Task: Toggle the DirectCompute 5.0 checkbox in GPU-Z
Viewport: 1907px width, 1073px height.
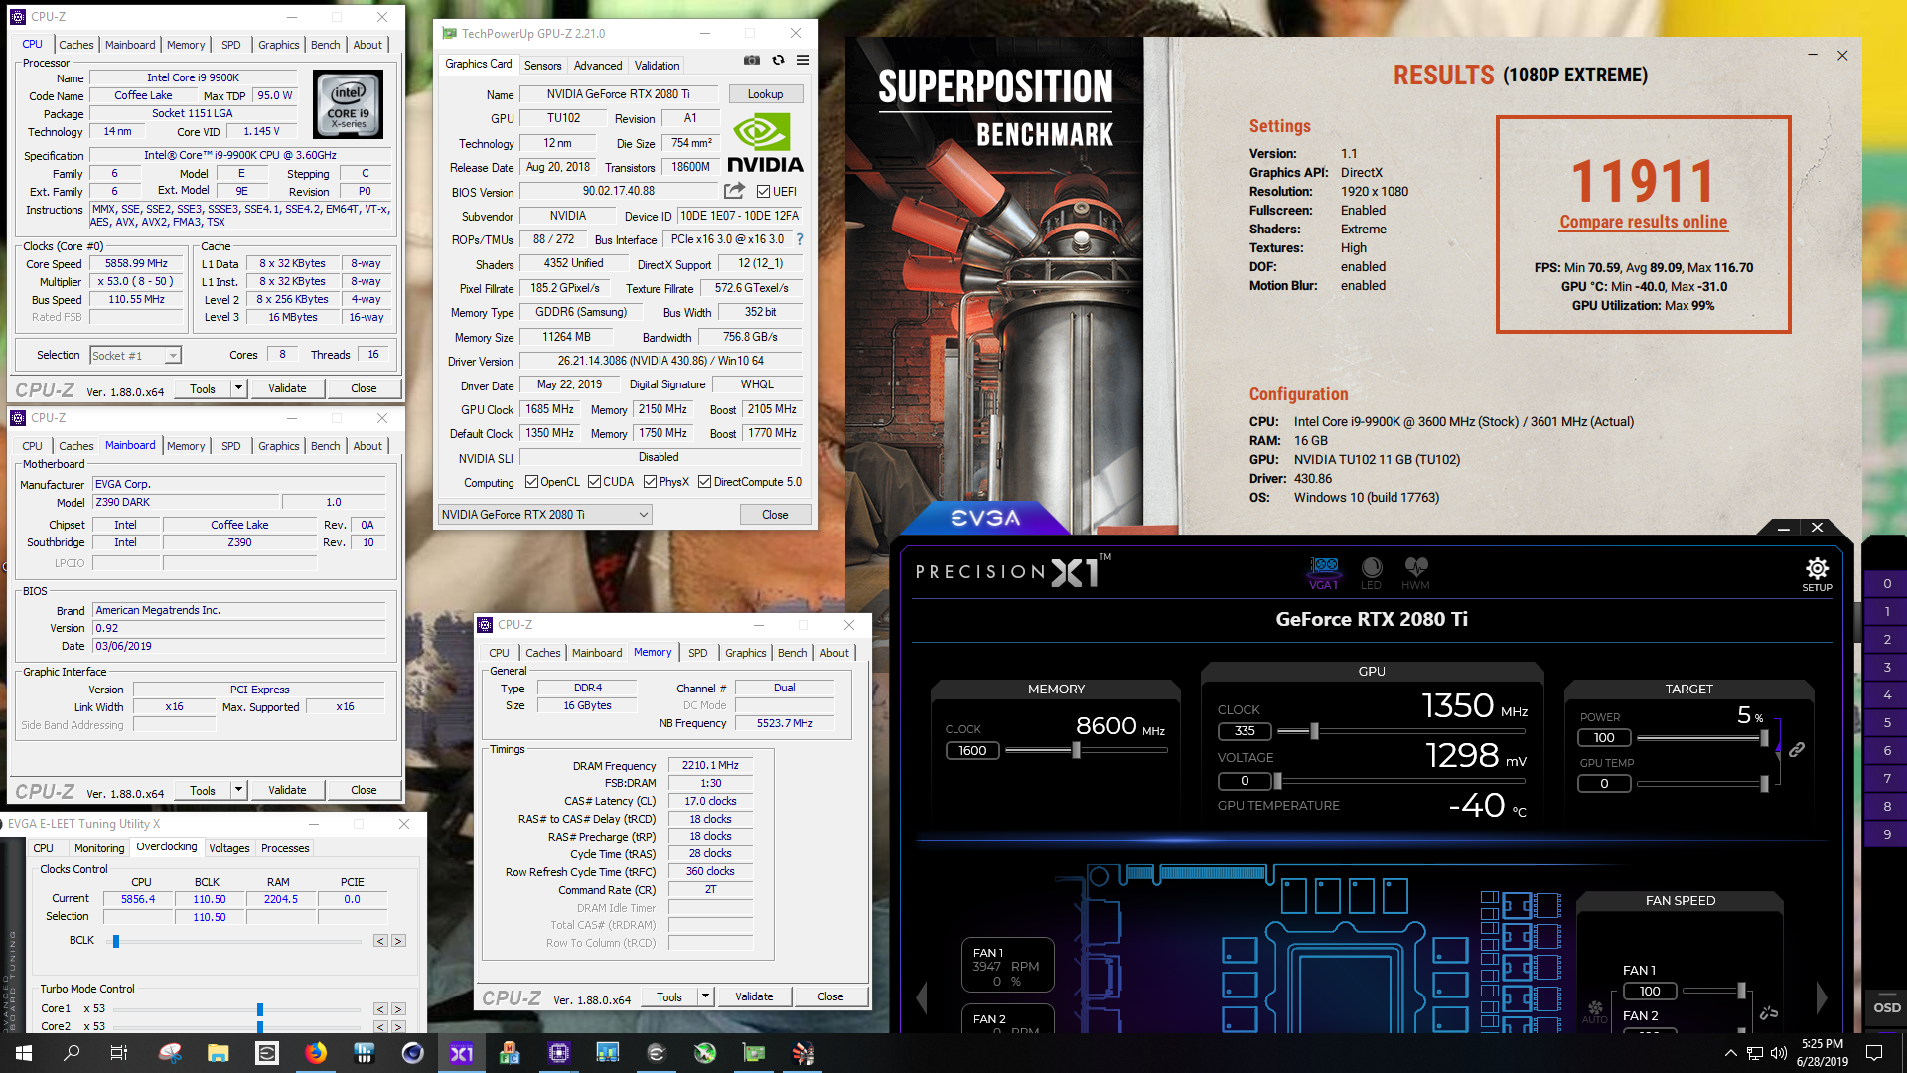Action: tap(704, 482)
